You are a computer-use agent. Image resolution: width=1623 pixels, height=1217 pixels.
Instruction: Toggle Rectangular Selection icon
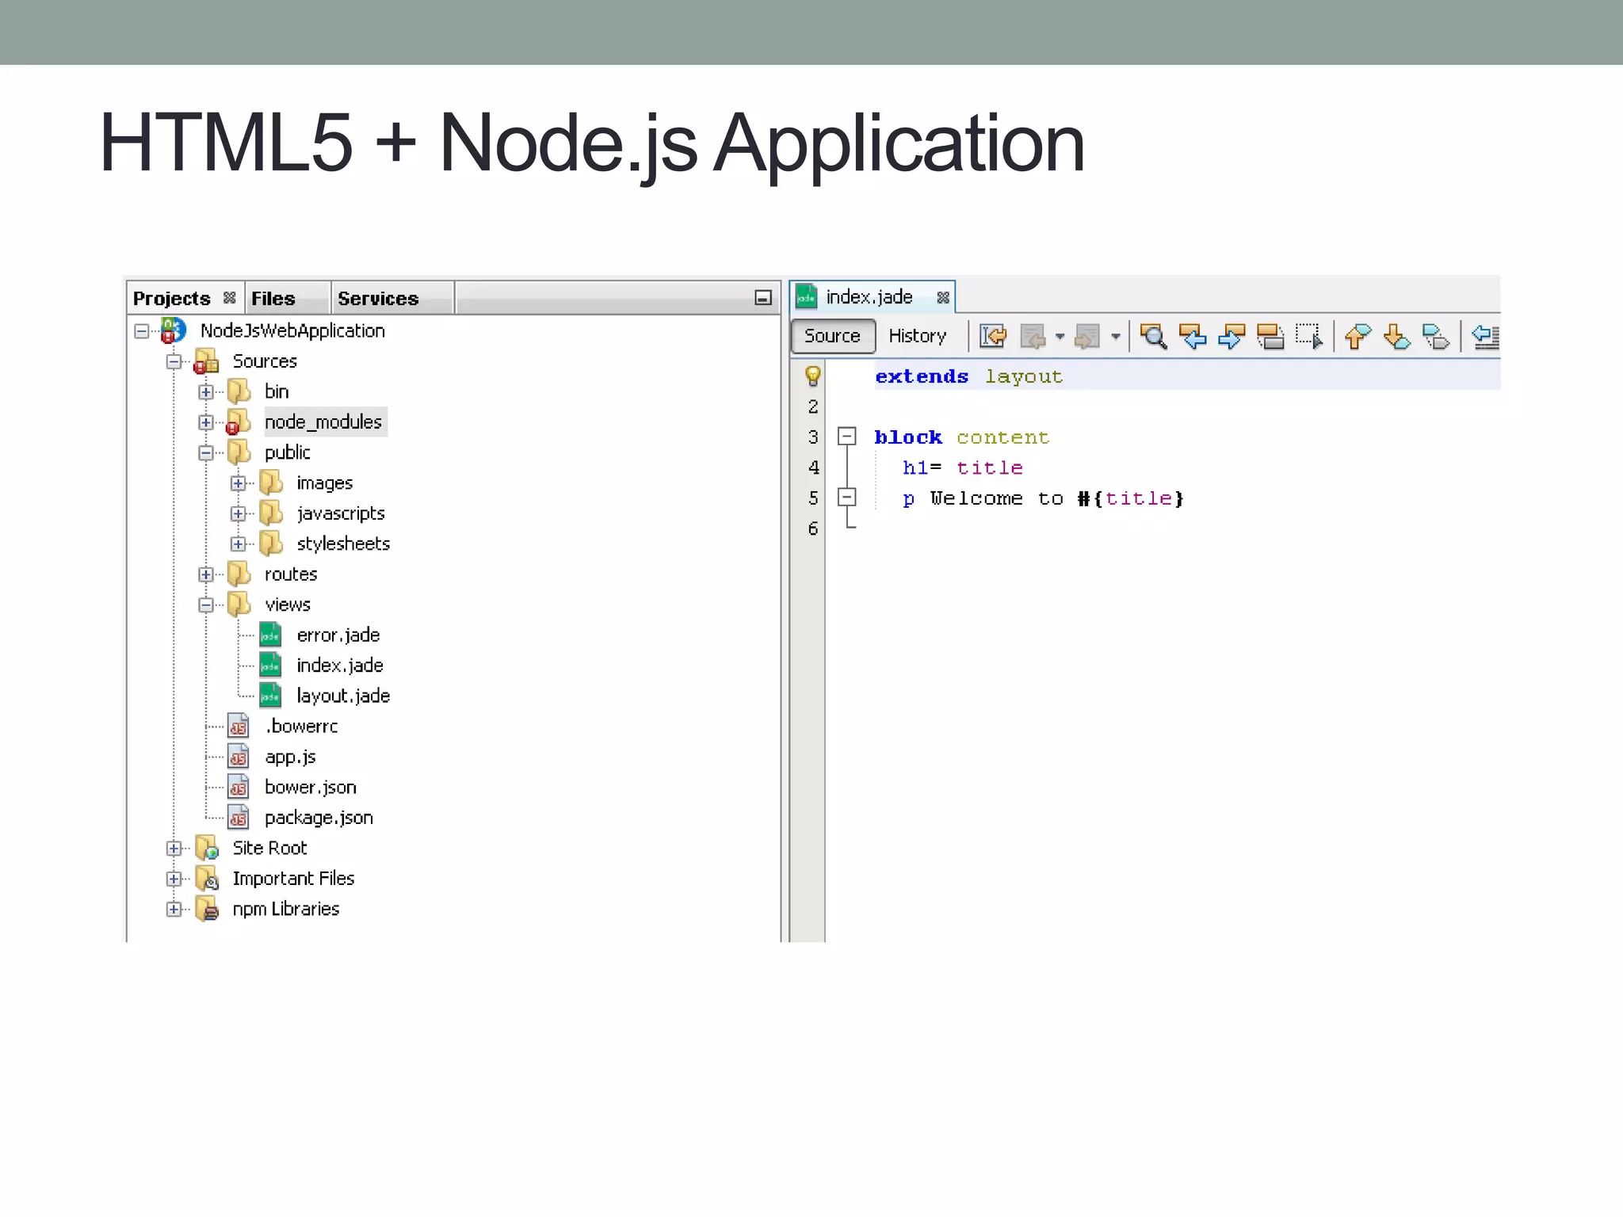1309,337
